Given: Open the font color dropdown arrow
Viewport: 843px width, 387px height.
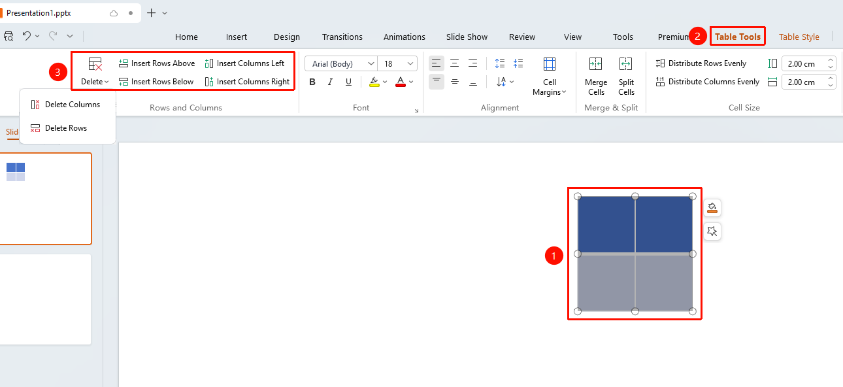Looking at the screenshot, I should (x=412, y=82).
